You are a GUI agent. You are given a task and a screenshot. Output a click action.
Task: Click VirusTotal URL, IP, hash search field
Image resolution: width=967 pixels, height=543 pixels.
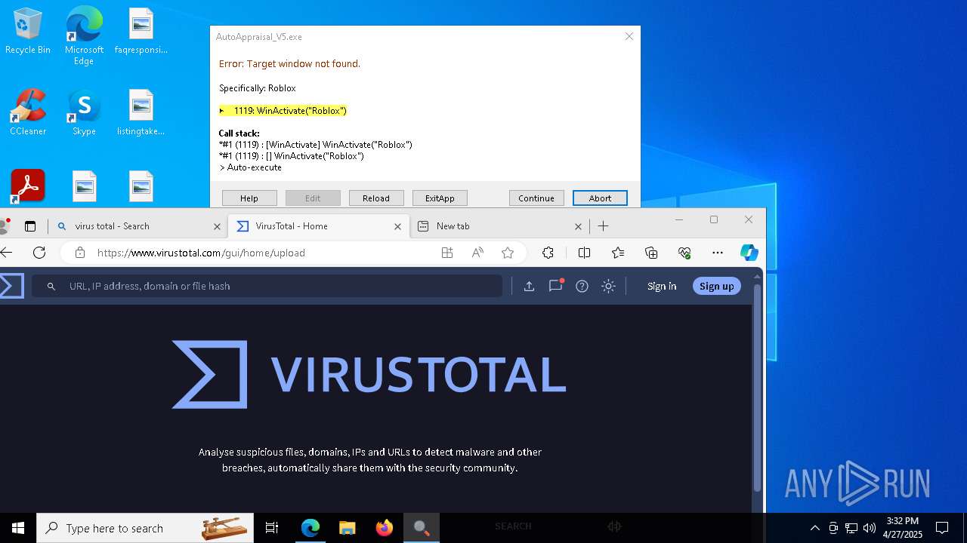tap(267, 286)
